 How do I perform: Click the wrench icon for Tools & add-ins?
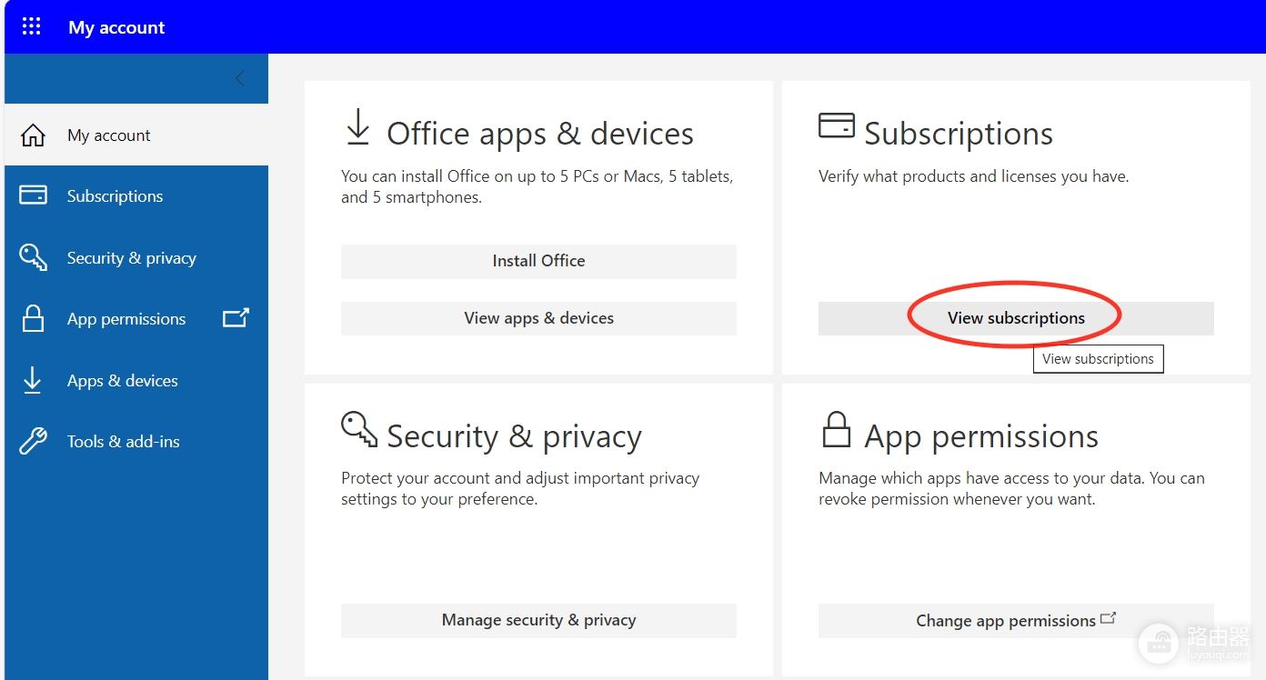pyautogui.click(x=33, y=442)
